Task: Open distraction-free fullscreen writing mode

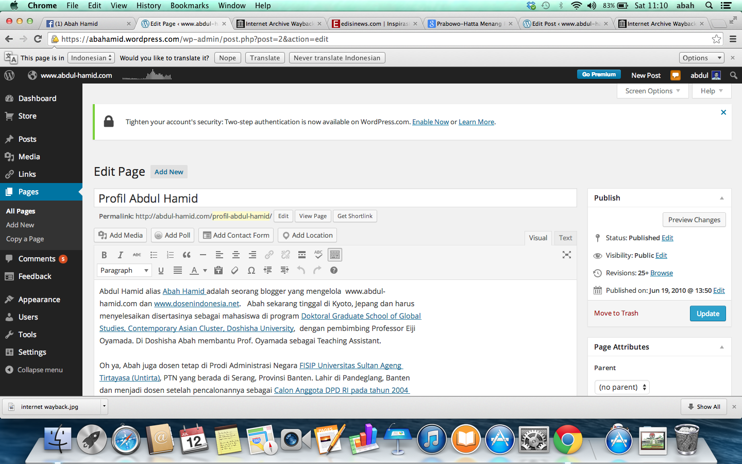Action: (x=567, y=255)
